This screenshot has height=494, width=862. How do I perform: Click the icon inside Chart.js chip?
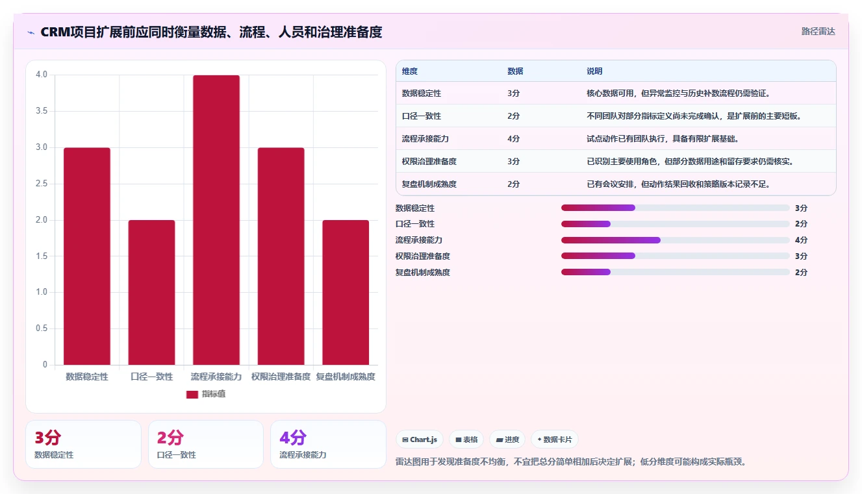(405, 439)
